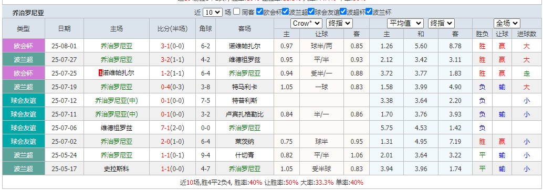
Task: Click away team 莱茨纳
Action: point(245,142)
